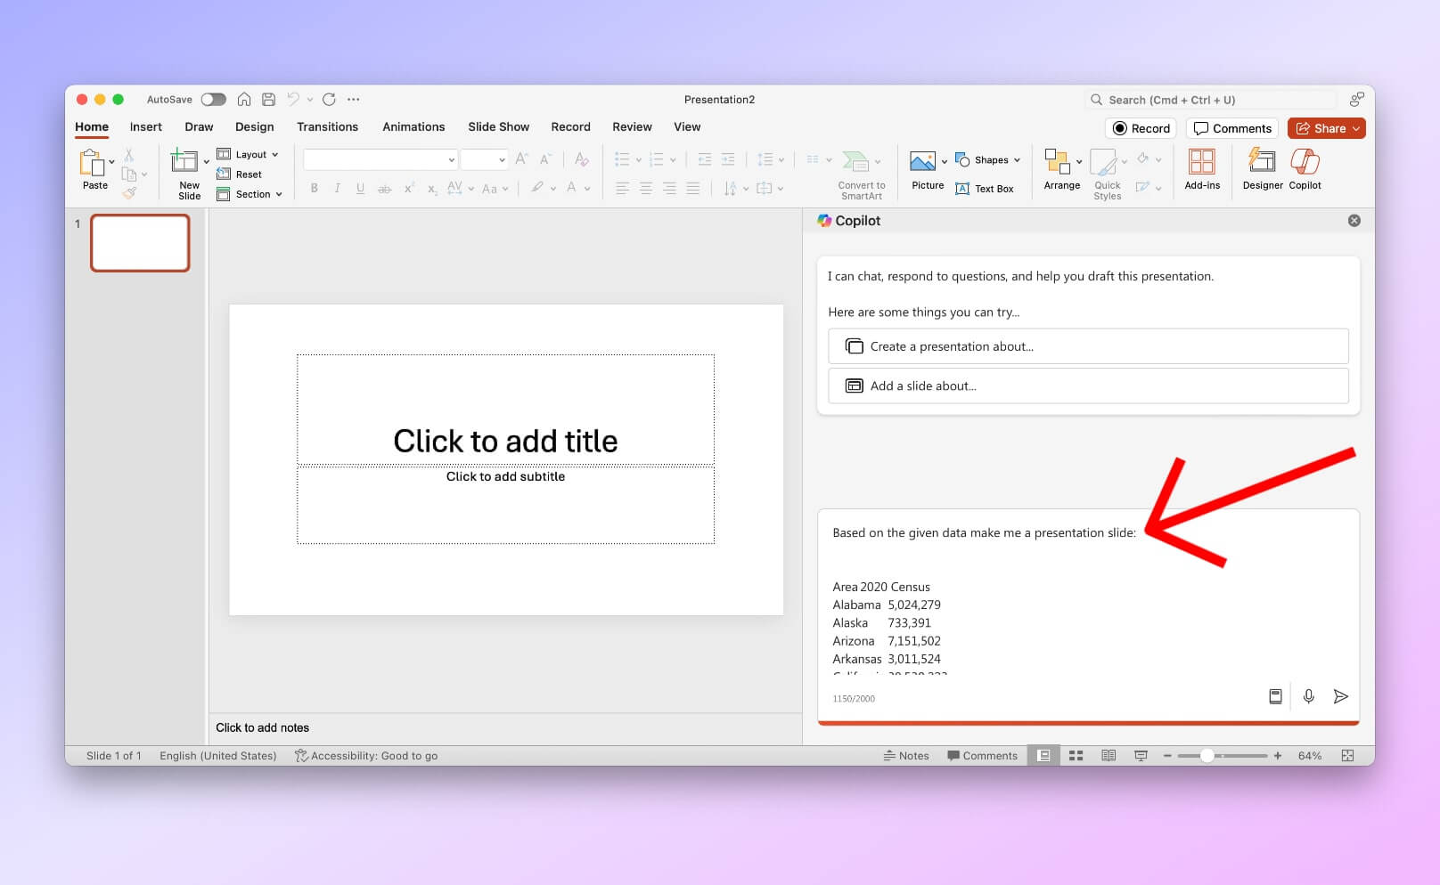
Task: Toggle underline formatting
Action: coord(360,188)
